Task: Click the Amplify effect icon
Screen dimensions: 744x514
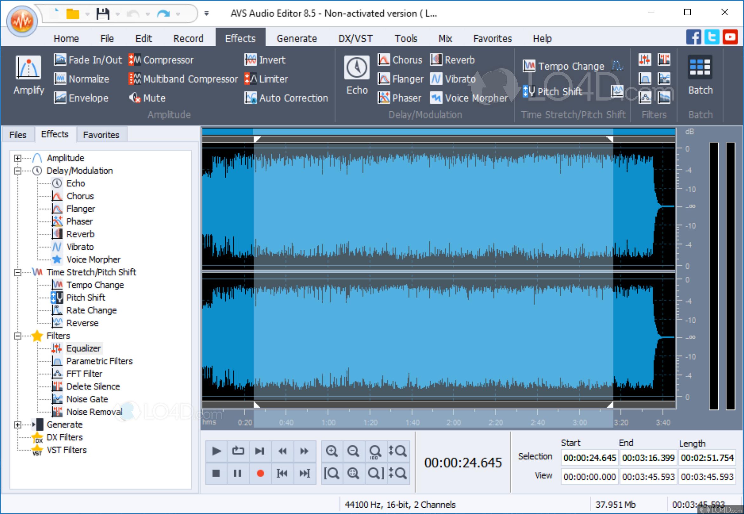Action: [28, 68]
